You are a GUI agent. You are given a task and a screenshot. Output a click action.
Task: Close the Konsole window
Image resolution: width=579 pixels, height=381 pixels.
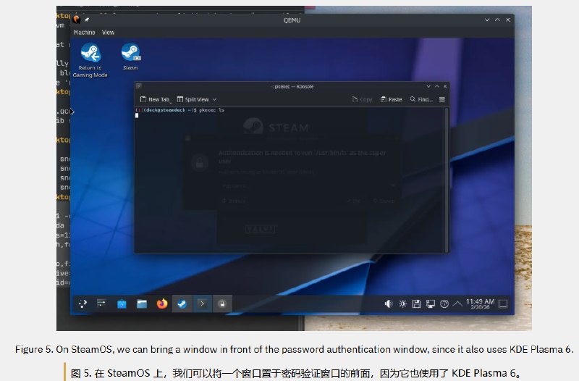pos(445,86)
